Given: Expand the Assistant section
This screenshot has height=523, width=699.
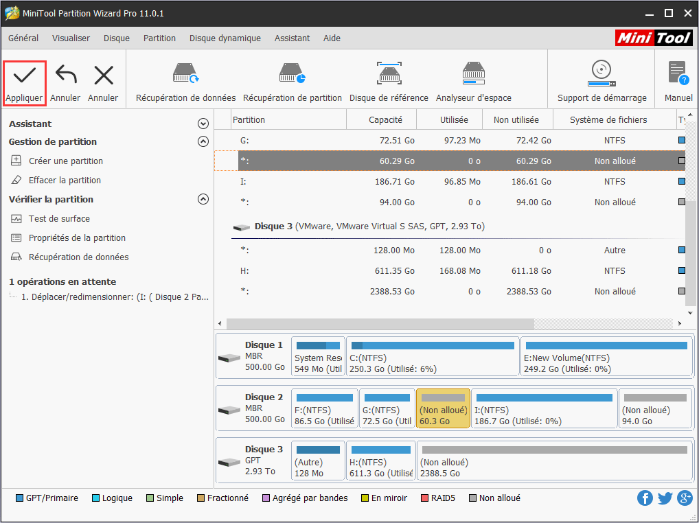Looking at the screenshot, I should [203, 124].
